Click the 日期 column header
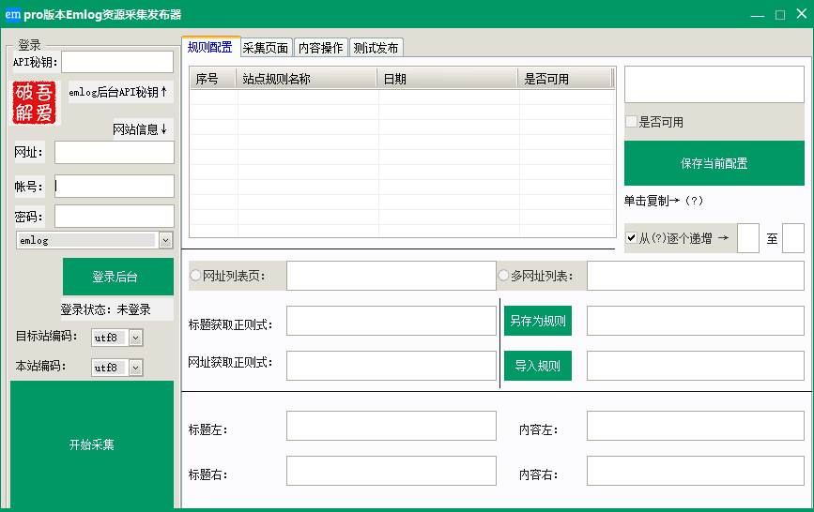The height and width of the screenshot is (512, 814). [448, 79]
